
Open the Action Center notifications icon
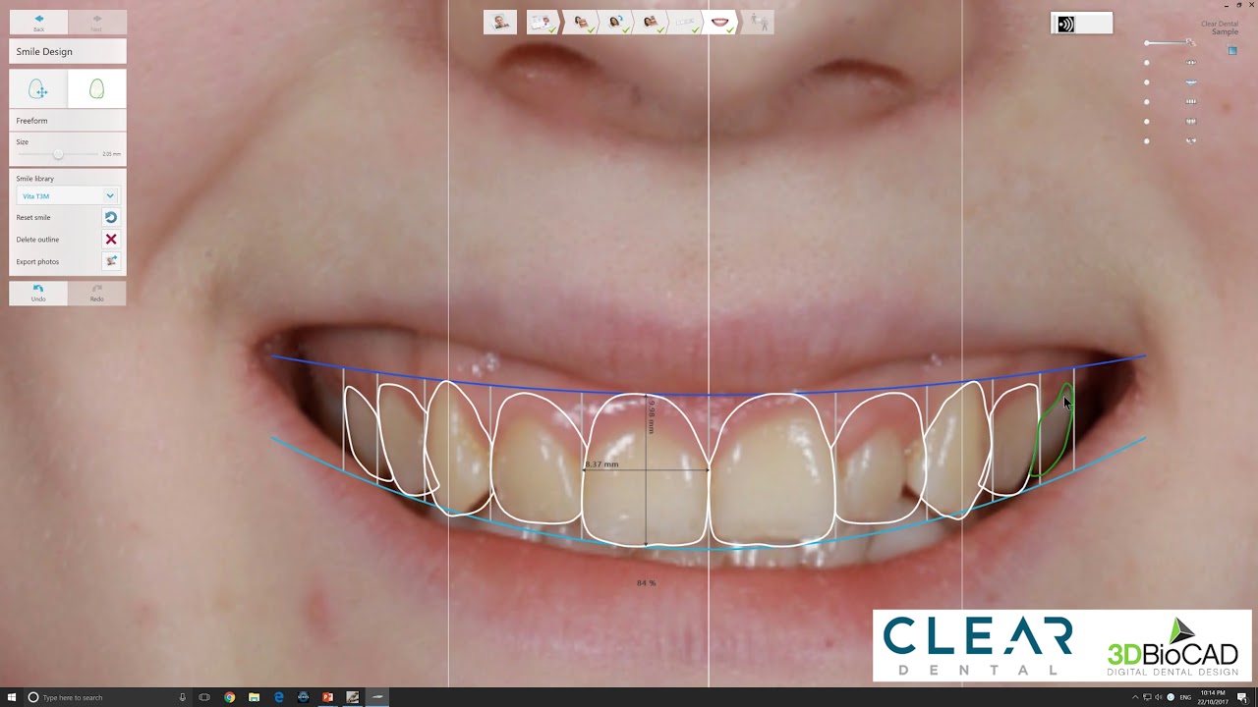[1242, 697]
